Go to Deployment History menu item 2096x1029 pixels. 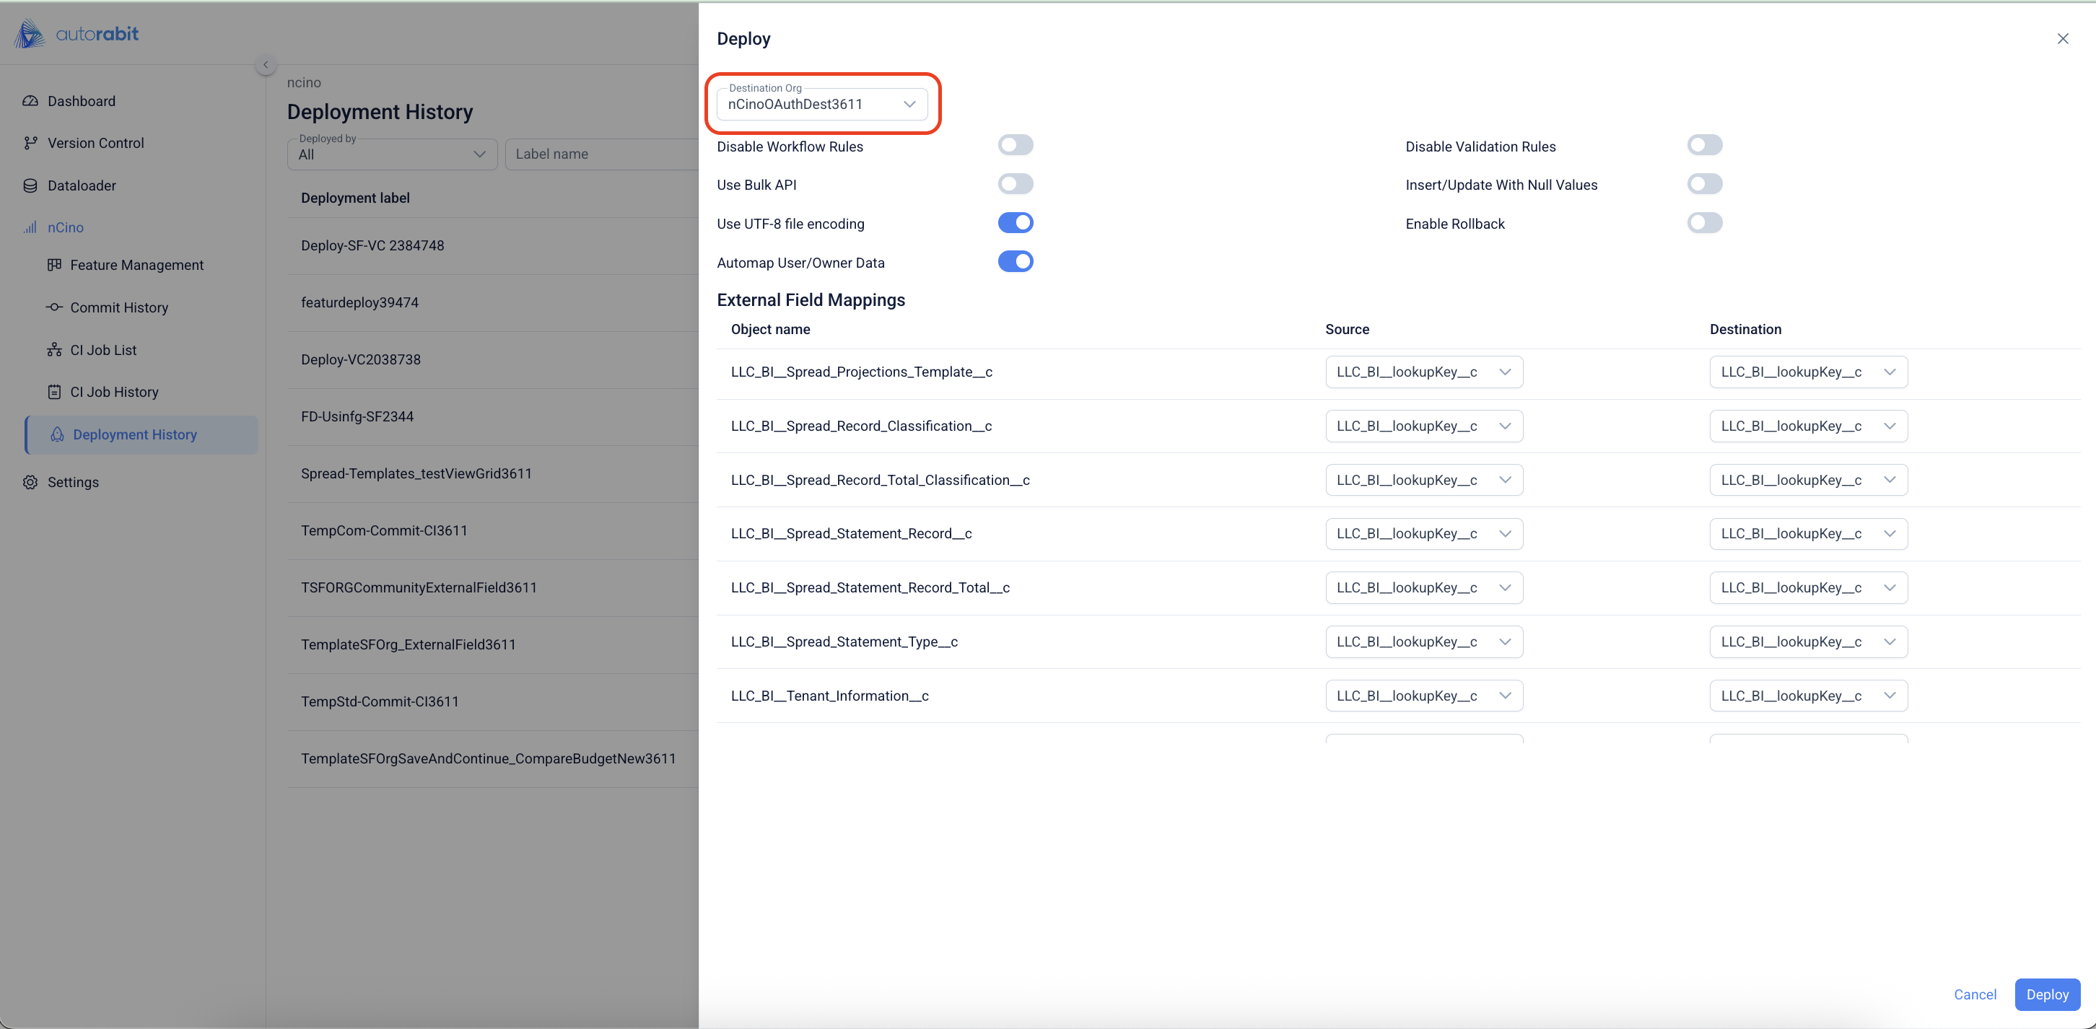tap(135, 434)
